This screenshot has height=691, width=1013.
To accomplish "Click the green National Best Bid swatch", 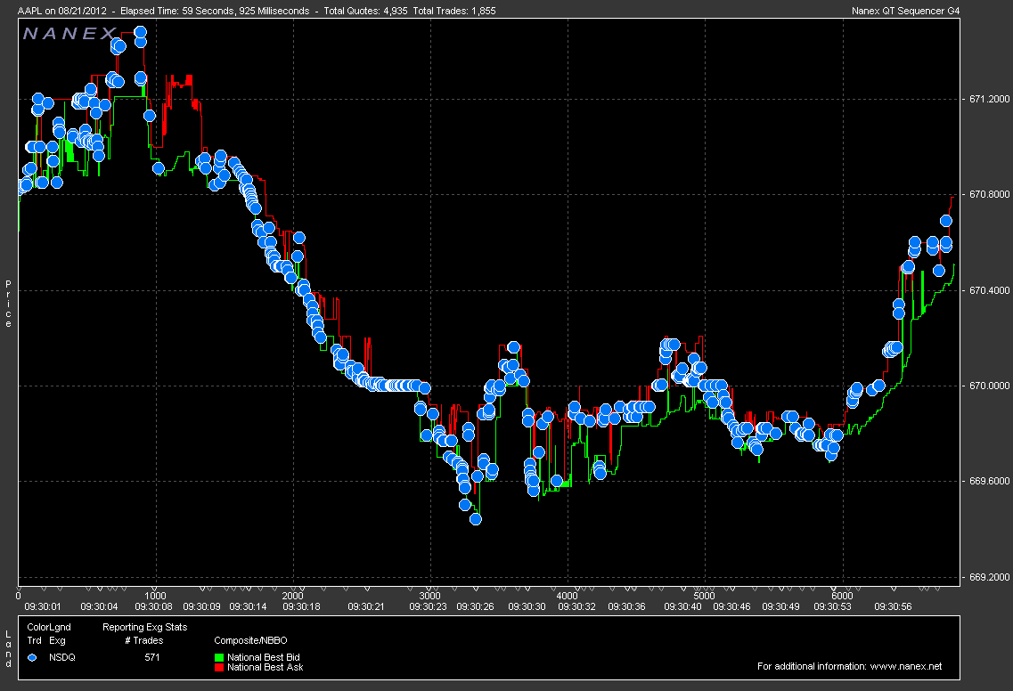I will 219,657.
